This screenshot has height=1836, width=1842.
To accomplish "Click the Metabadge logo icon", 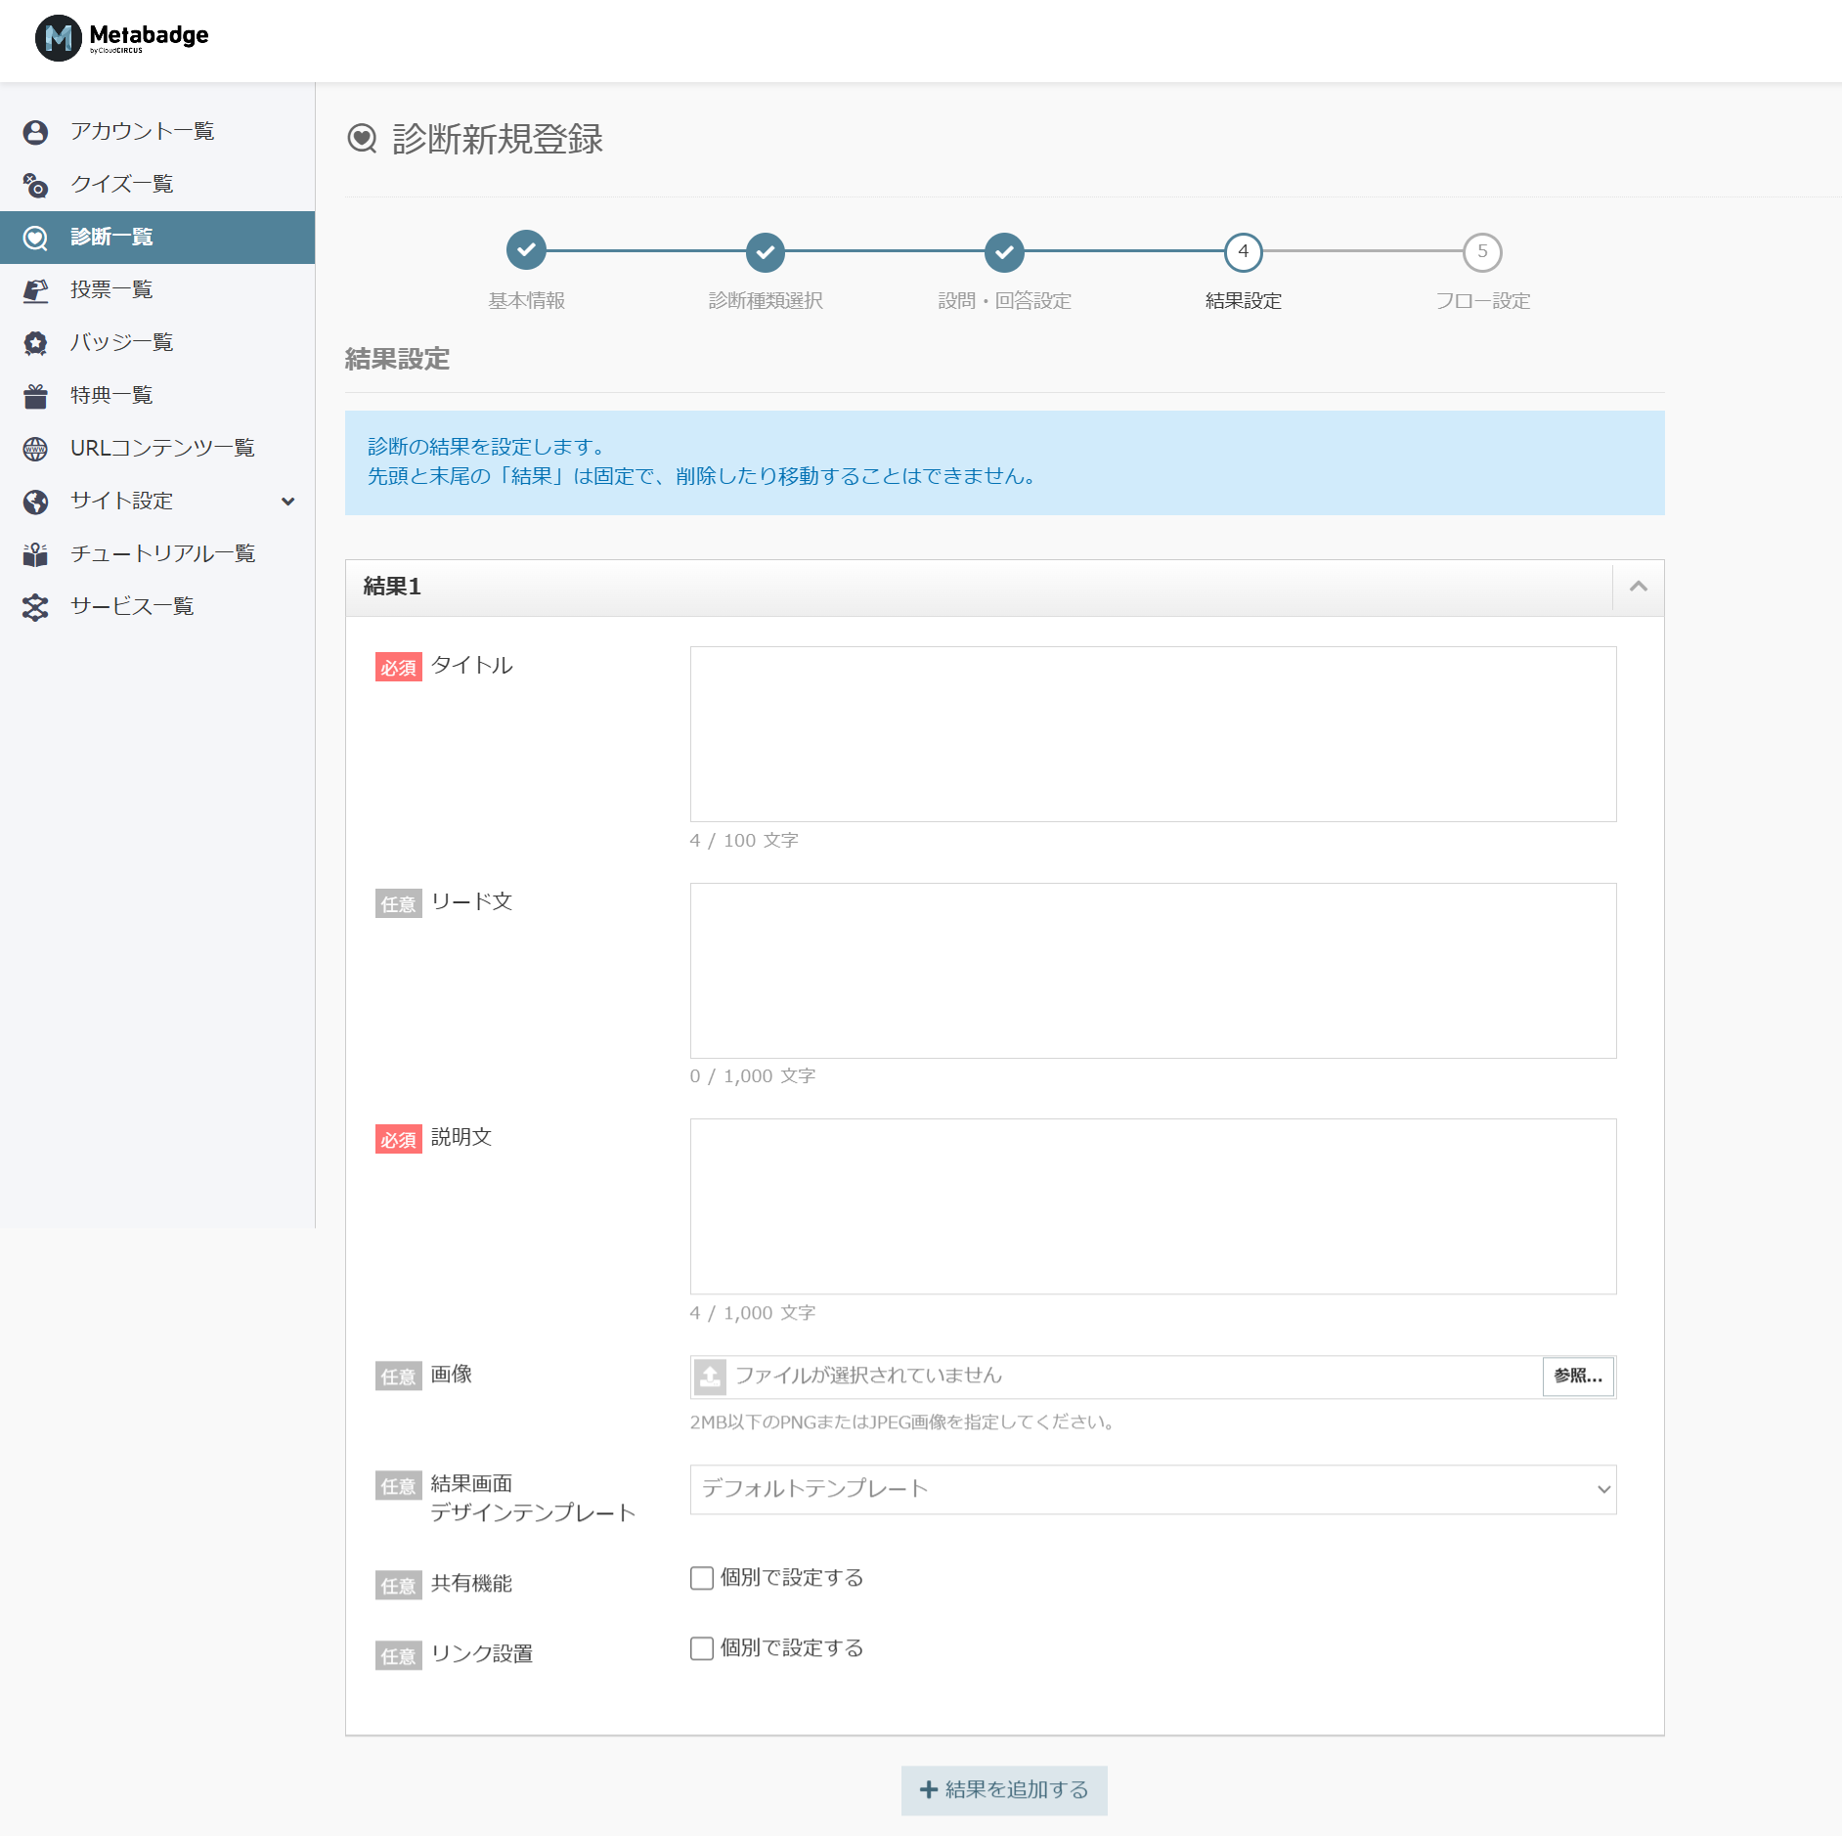I will [x=58, y=38].
